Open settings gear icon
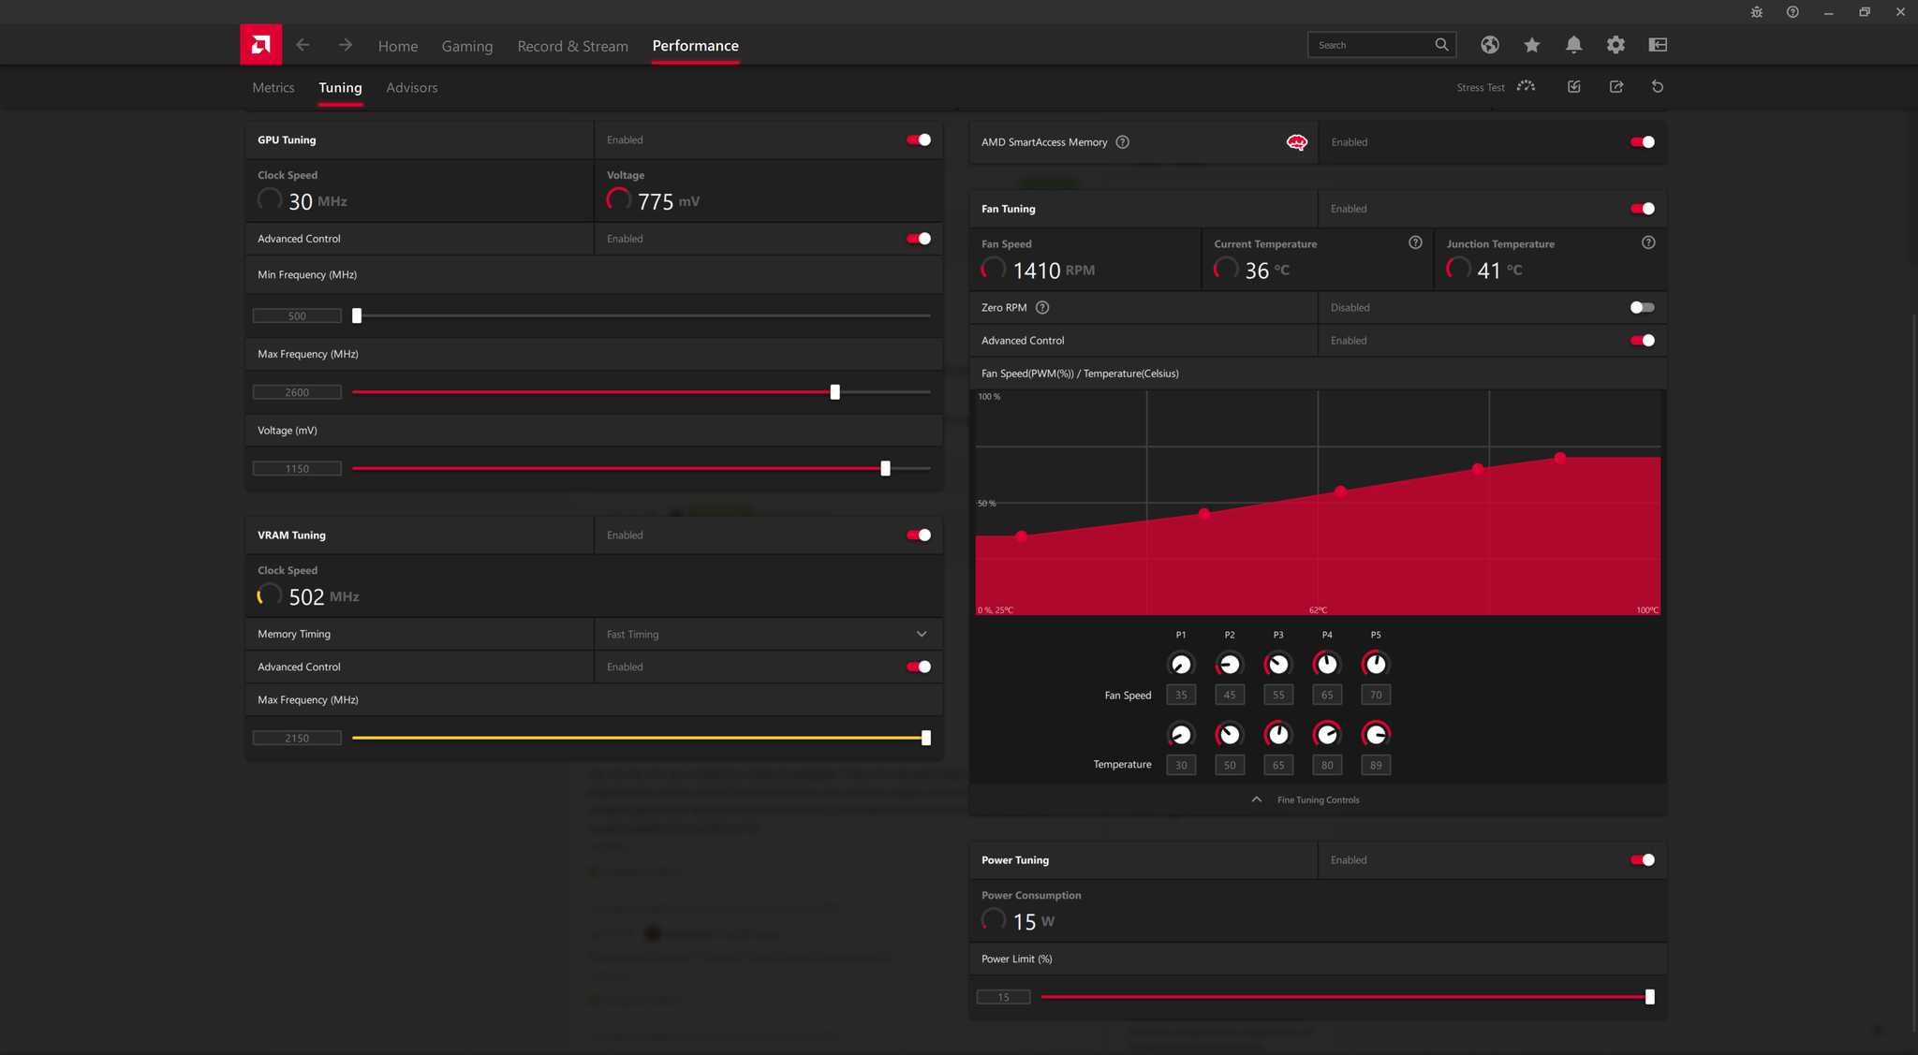The image size is (1918, 1055). [x=1616, y=45]
